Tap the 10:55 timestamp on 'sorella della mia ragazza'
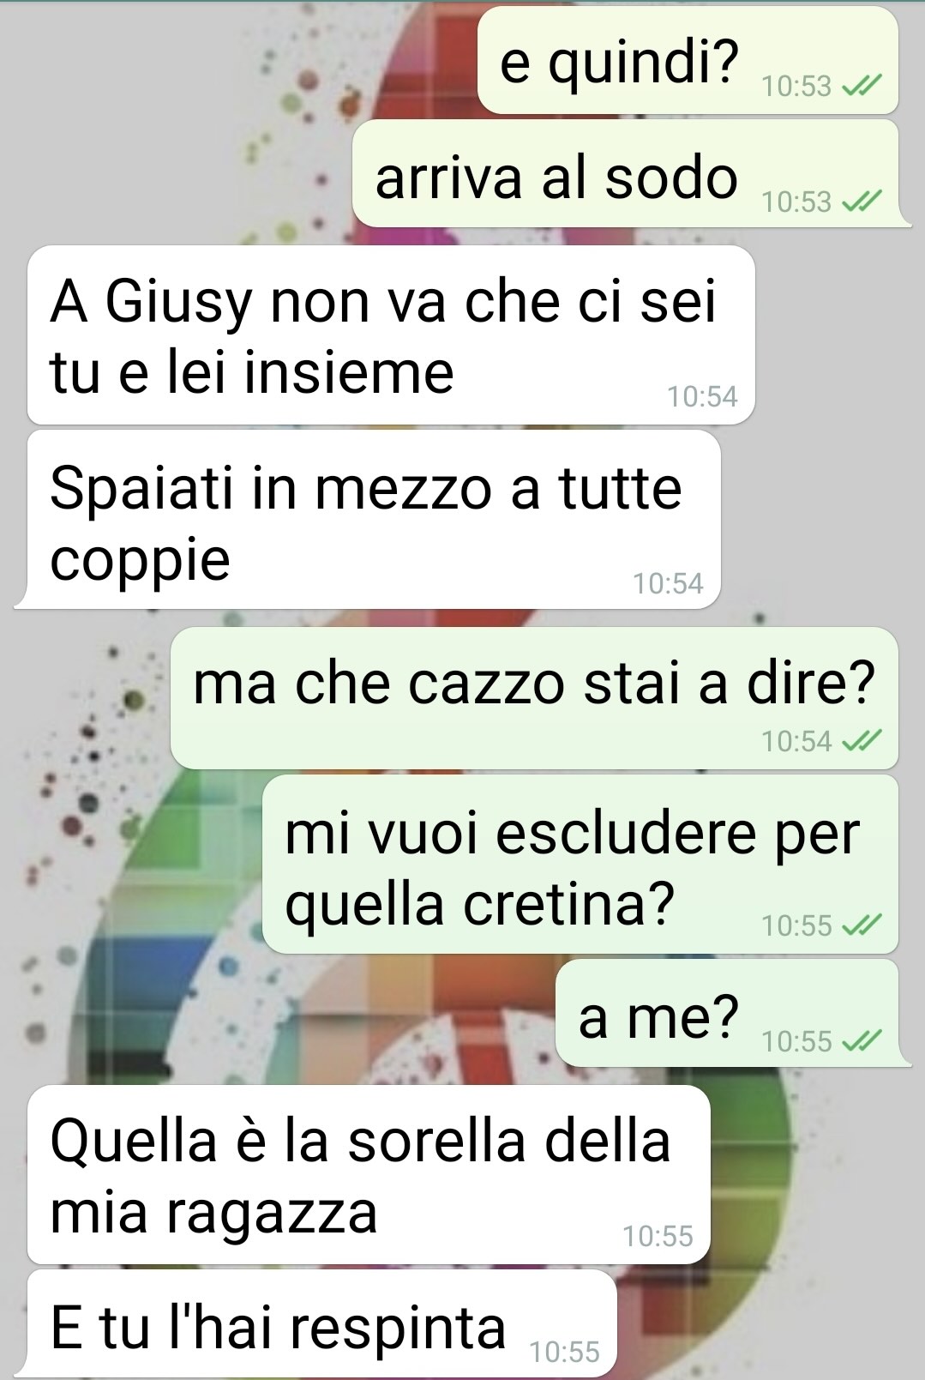The width and height of the screenshot is (925, 1380). point(658,1236)
